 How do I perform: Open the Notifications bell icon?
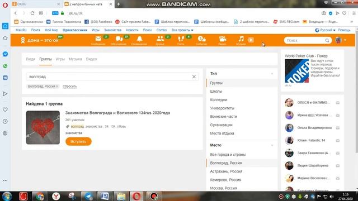pyautogui.click(x=139, y=39)
